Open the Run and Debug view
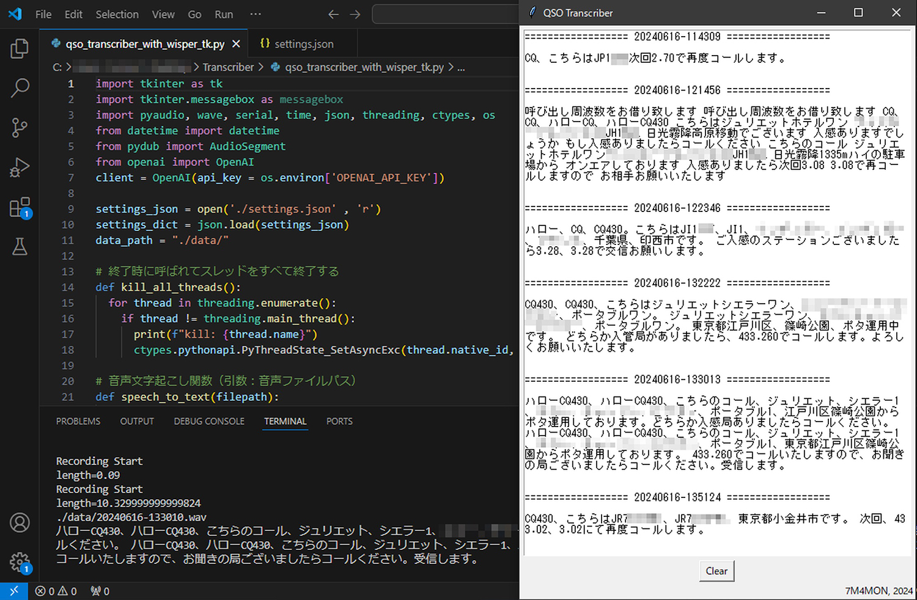 20,167
